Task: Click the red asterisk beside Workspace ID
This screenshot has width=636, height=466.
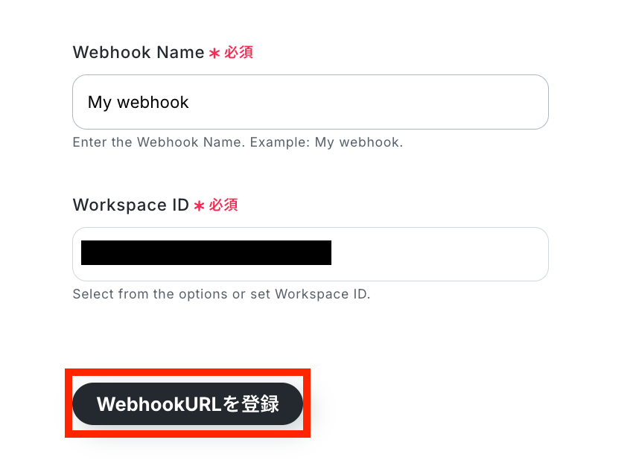Action: coord(199,206)
